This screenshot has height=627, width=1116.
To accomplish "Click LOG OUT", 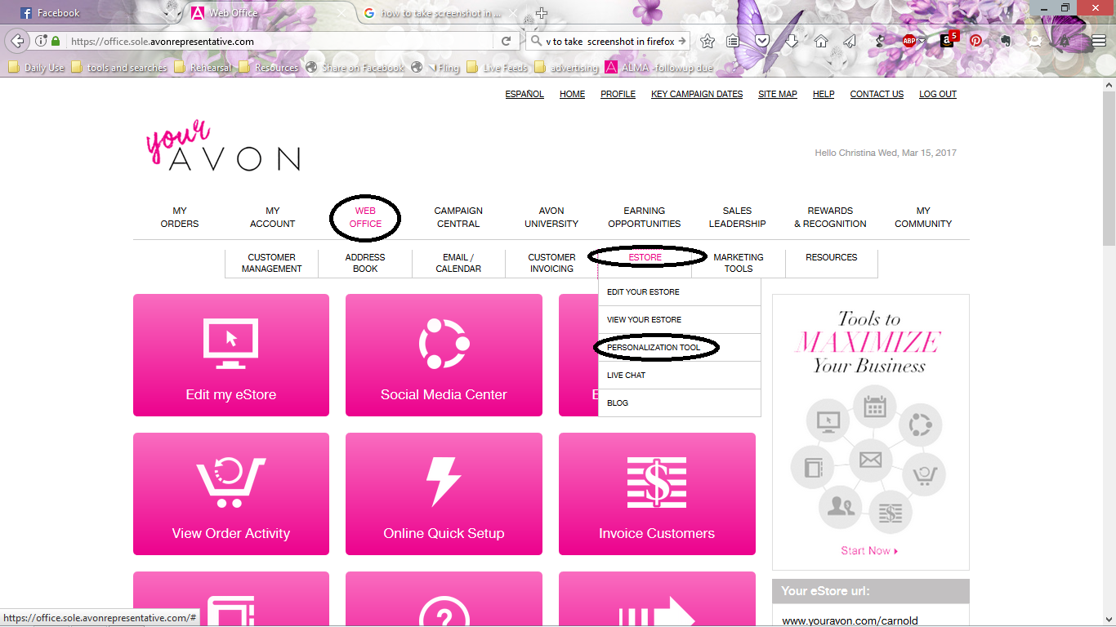I will 938,94.
